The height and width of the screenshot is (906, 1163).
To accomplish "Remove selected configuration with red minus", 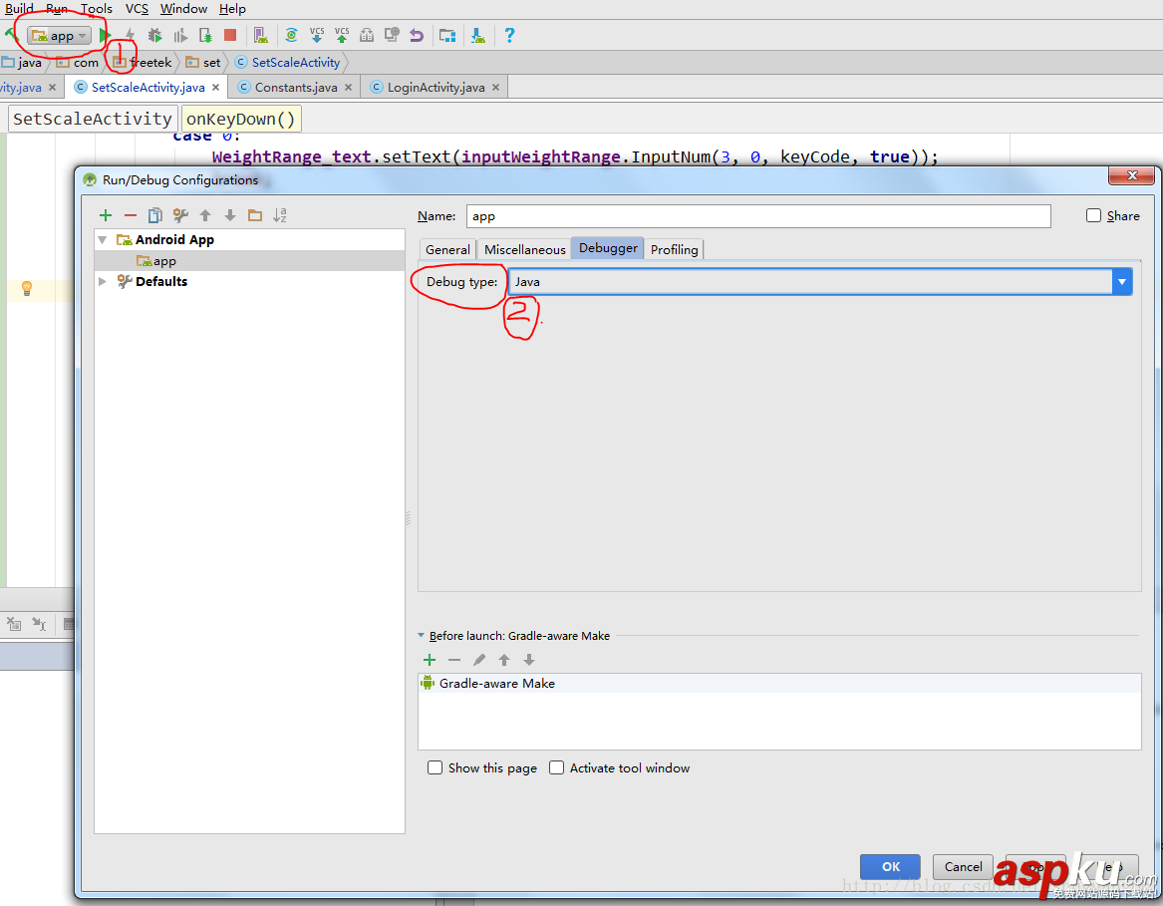I will [x=130, y=214].
